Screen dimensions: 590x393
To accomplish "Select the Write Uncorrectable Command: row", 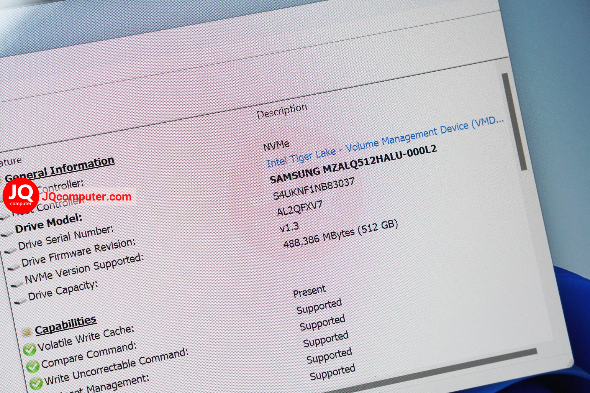I will 116,367.
